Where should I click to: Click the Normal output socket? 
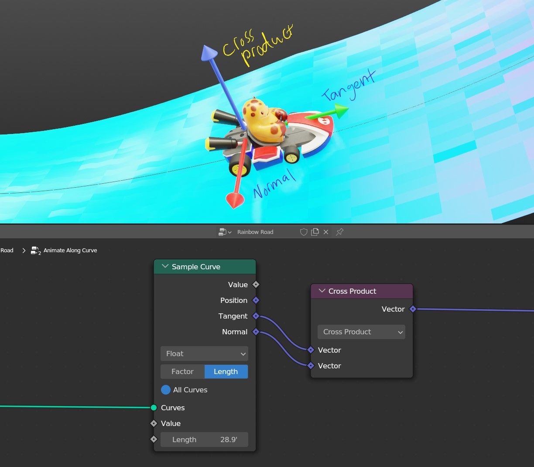[x=256, y=332]
